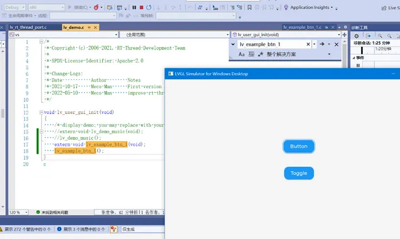Click the no issues found status indicator
400x239 pixels.
coord(52,212)
